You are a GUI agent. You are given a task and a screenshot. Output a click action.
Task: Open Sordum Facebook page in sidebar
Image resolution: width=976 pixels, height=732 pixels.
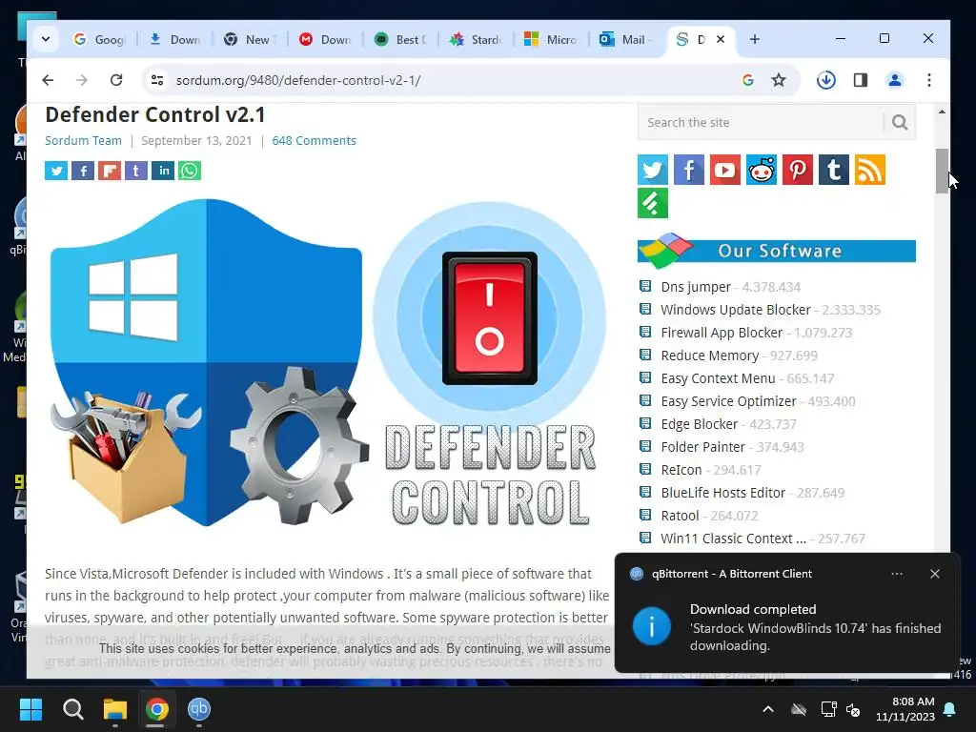pos(688,170)
